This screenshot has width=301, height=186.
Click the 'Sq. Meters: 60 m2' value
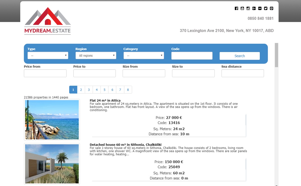point(179,173)
